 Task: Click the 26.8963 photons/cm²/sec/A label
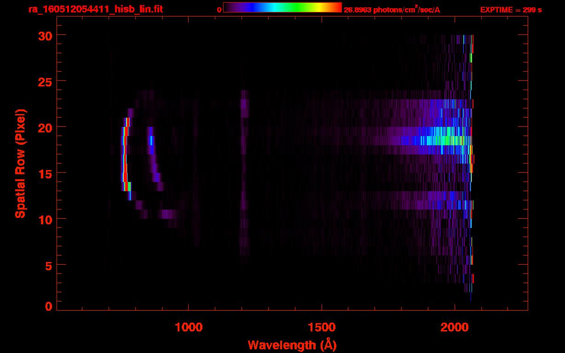(392, 10)
